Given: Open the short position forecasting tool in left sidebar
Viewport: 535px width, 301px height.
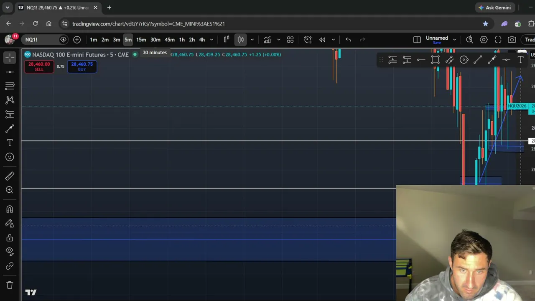Looking at the screenshot, I should point(10,114).
